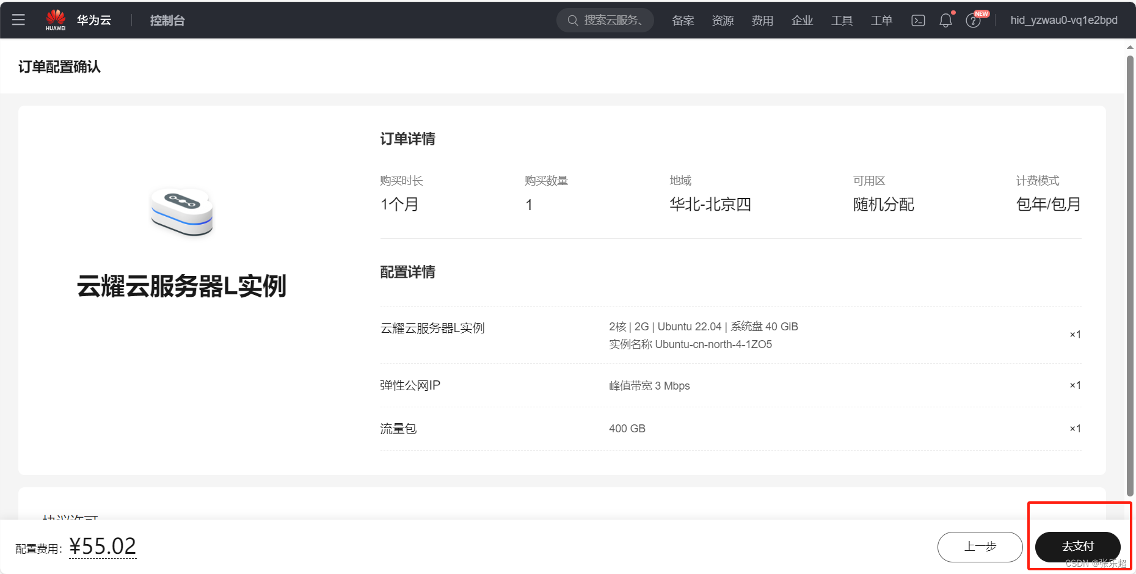Click the 订单详情 section heading
The height and width of the screenshot is (574, 1136).
click(407, 139)
